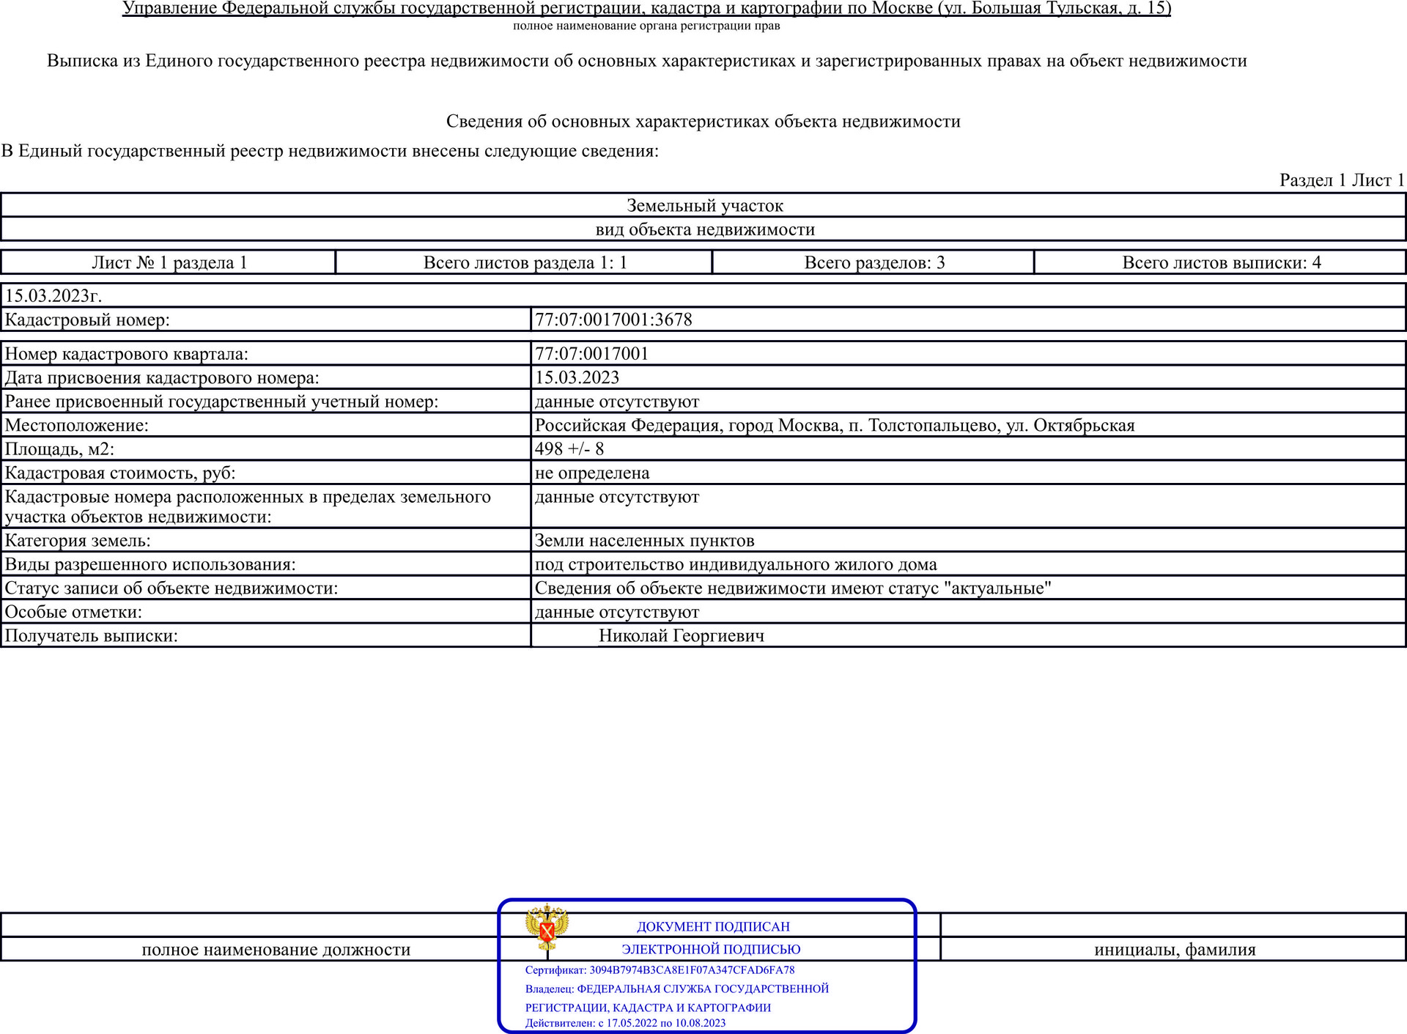Click the area value '498 +/- 8'
This screenshot has height=1034, width=1407.
click(569, 448)
